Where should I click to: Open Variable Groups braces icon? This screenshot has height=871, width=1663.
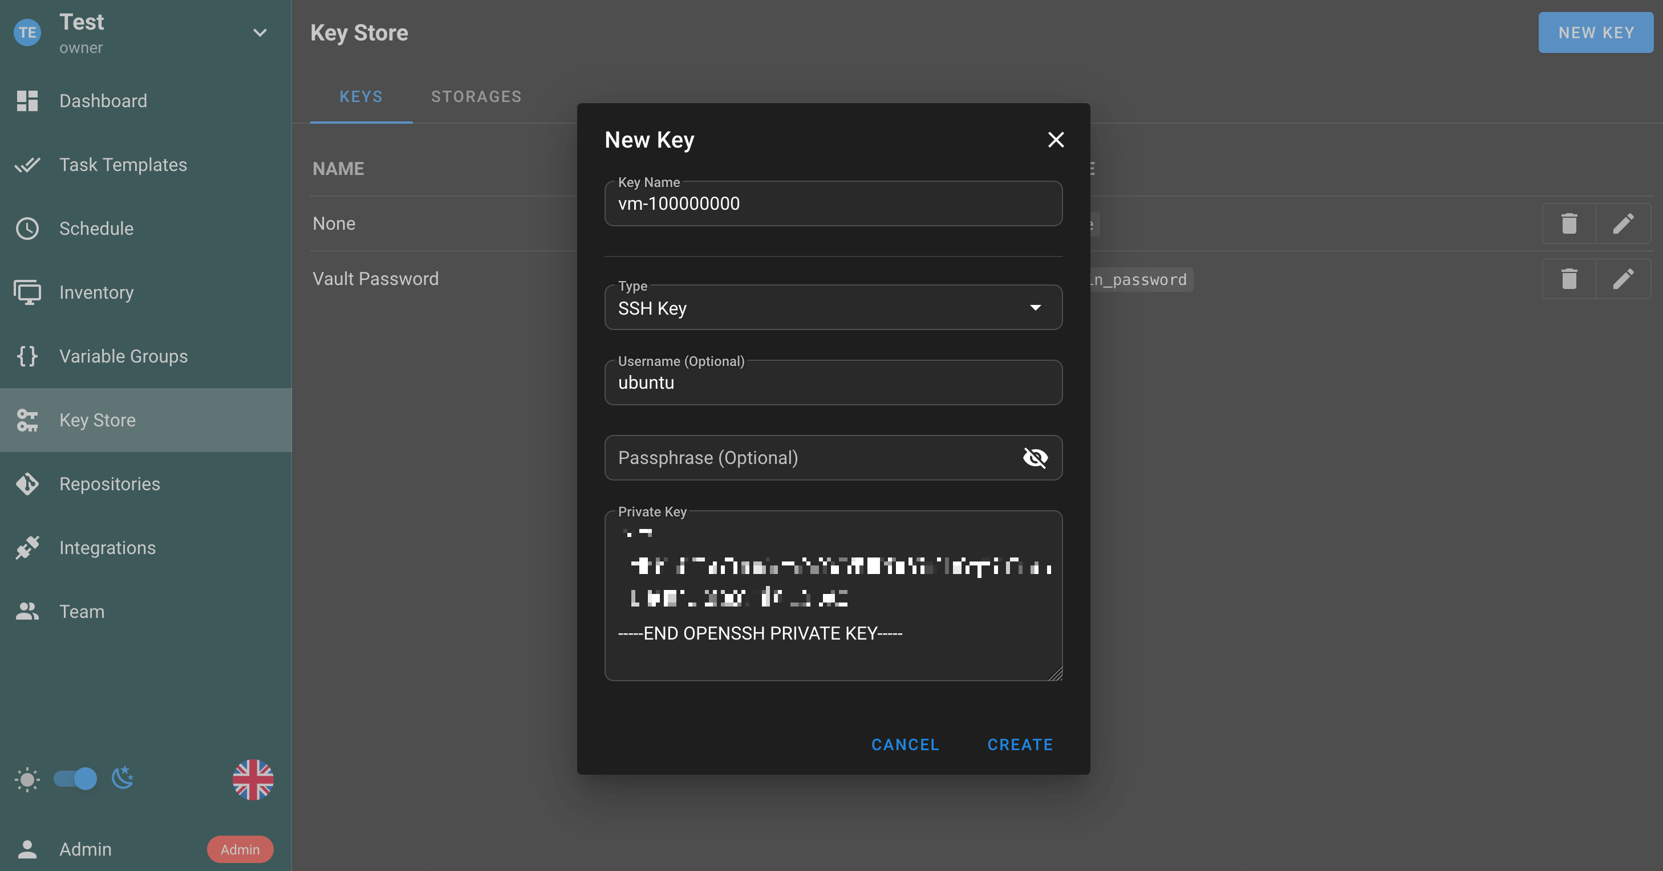pos(27,356)
